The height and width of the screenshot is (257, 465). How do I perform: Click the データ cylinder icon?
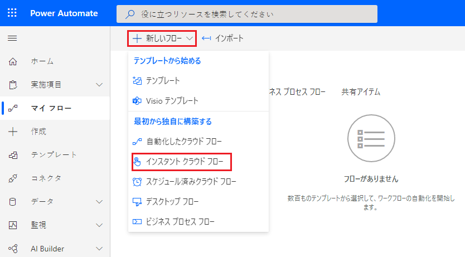coord(12,202)
